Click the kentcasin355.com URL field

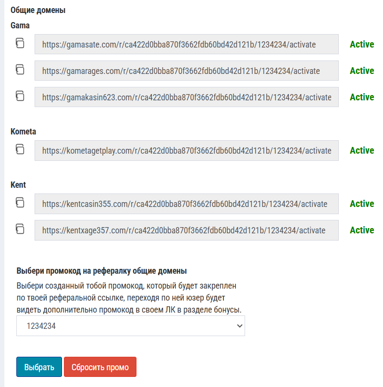click(186, 204)
